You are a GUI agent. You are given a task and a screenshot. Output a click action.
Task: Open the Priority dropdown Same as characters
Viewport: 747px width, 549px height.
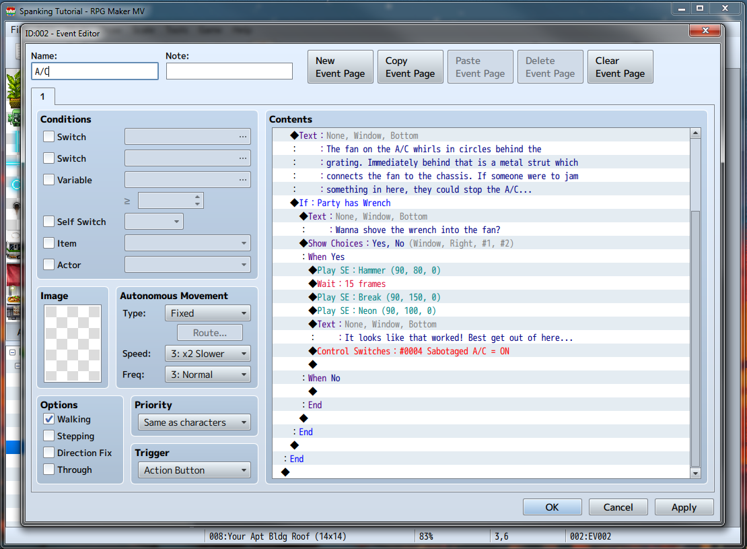coord(194,422)
